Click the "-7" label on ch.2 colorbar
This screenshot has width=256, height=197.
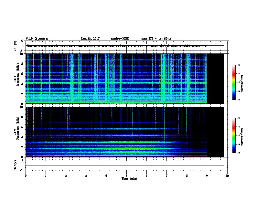239,153
